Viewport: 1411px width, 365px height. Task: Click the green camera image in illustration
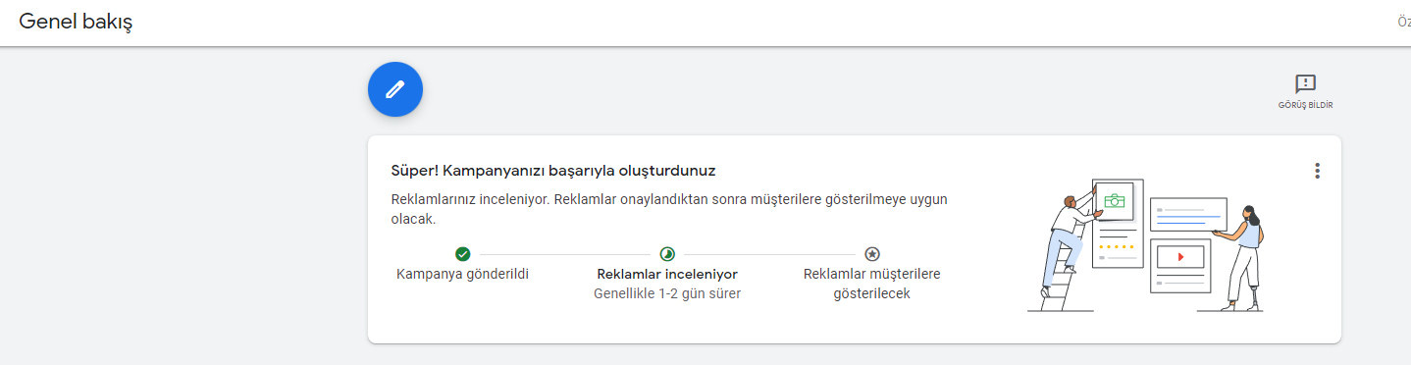1114,200
